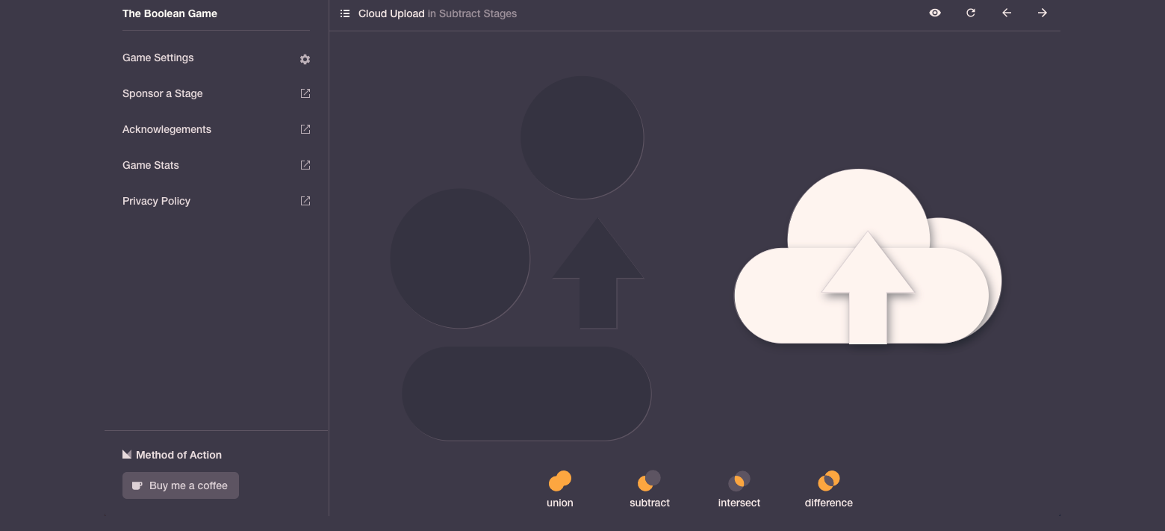Image resolution: width=1165 pixels, height=531 pixels.
Task: Click the external-link icon beside Sponsor a Stage
Action: coord(305,93)
